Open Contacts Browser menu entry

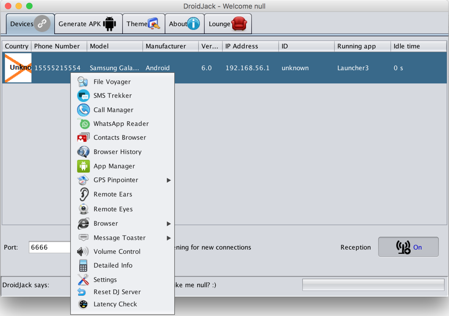123,138
